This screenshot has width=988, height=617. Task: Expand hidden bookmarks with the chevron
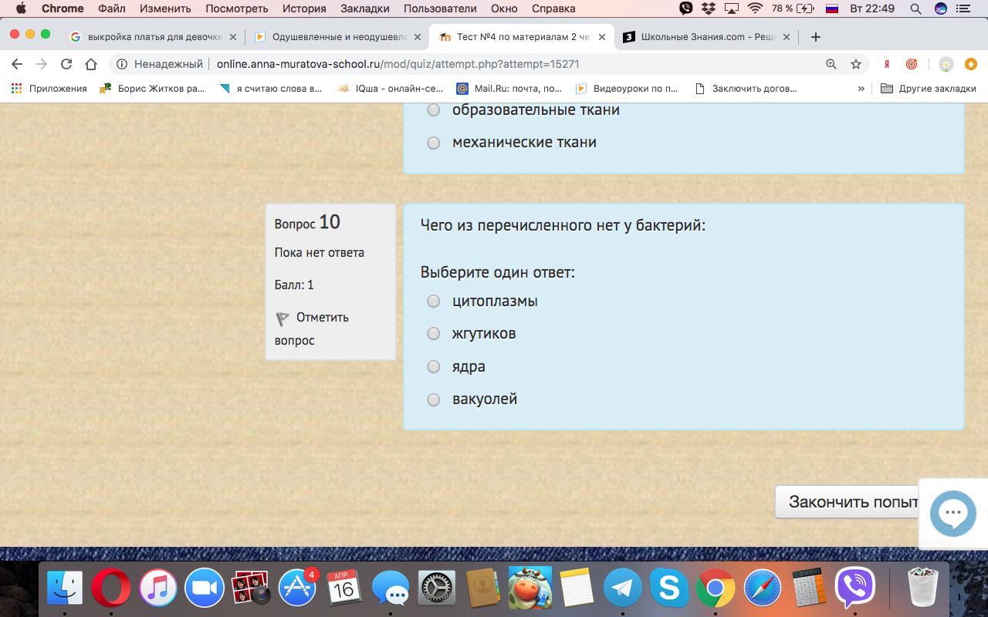[861, 89]
